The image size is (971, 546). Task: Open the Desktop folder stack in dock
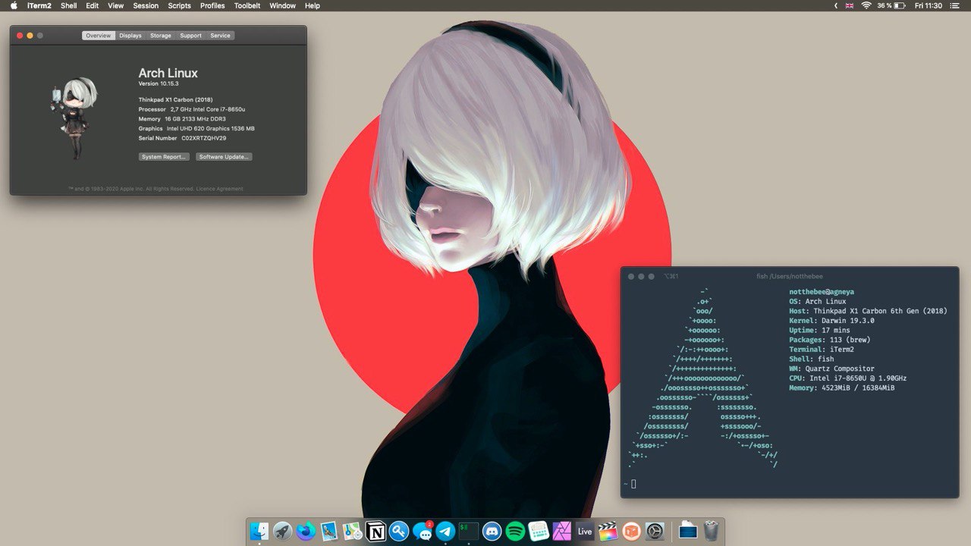pyautogui.click(x=687, y=532)
